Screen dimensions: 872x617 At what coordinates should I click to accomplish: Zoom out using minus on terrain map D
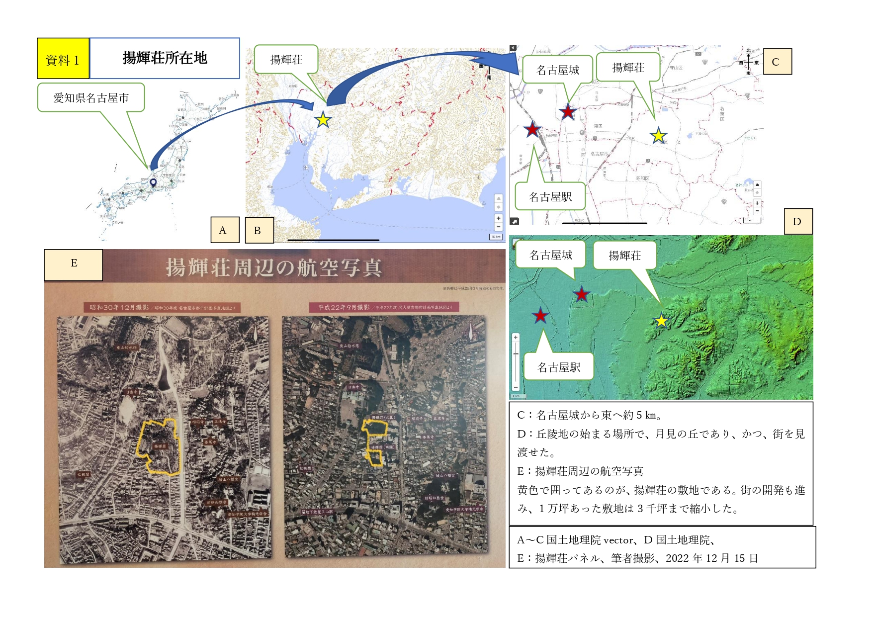tap(516, 387)
